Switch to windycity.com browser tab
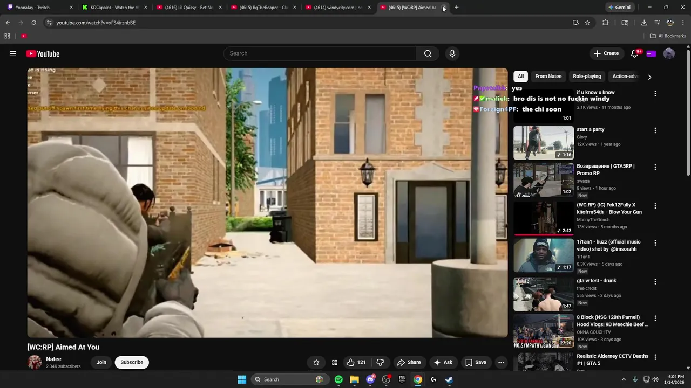 [x=338, y=8]
